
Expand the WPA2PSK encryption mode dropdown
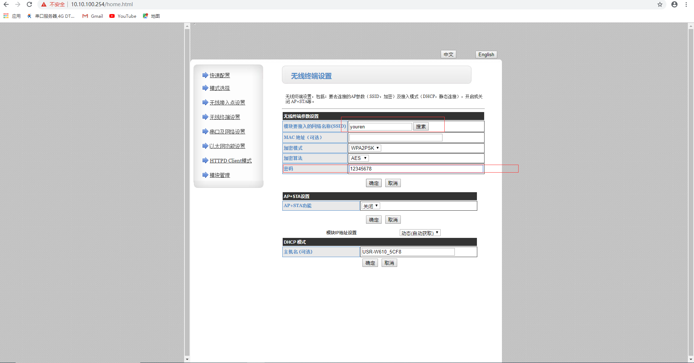(x=365, y=148)
